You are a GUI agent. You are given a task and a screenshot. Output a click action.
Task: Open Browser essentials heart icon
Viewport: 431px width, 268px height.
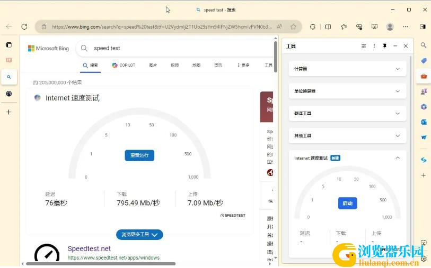tap(359, 26)
